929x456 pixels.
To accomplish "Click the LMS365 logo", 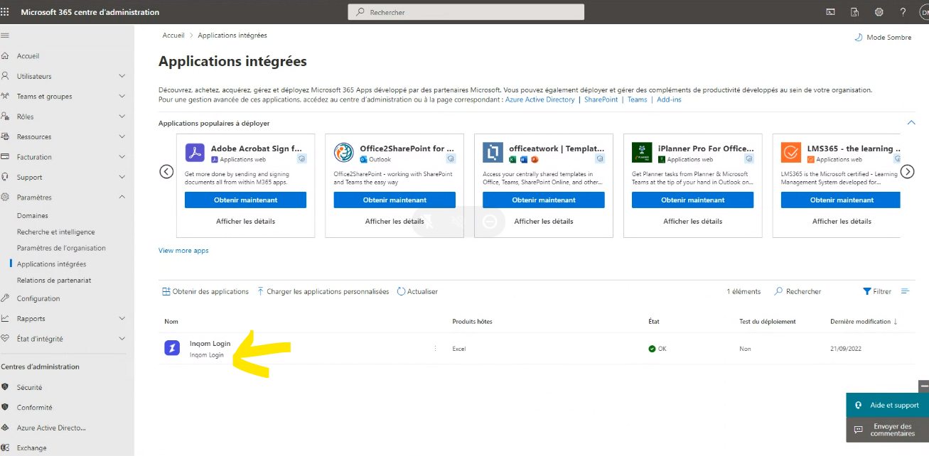I will (x=791, y=153).
